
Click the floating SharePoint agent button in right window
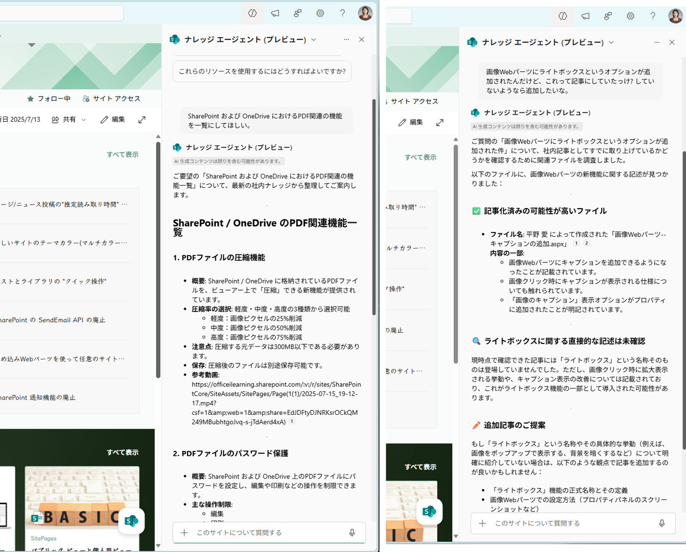click(x=429, y=511)
